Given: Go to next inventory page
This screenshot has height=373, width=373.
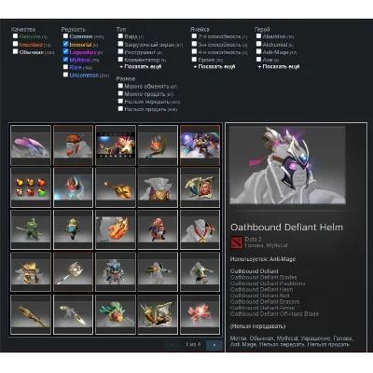Looking at the screenshot, I should click(214, 345).
